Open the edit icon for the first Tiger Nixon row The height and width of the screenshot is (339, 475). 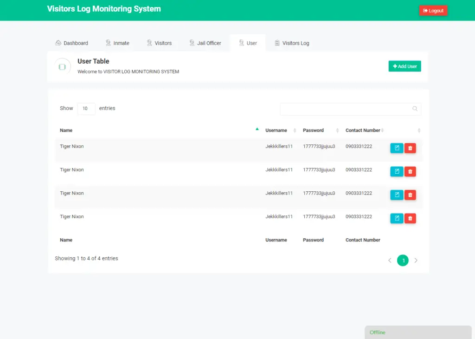[x=397, y=148]
